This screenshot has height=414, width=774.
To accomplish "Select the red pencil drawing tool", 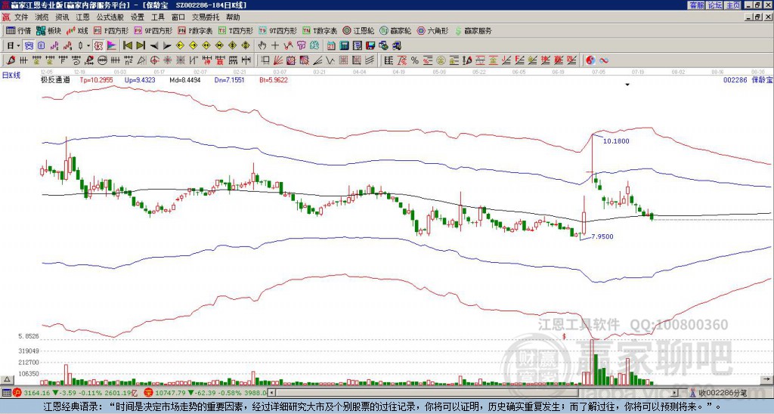I will (10, 60).
